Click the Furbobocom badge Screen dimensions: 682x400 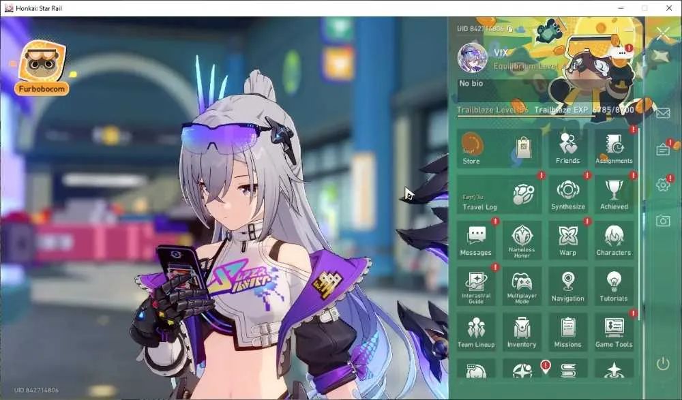coord(42,68)
